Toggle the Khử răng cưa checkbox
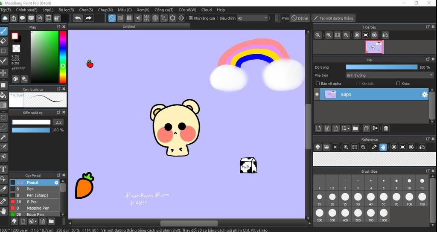The image size is (437, 232). (x=191, y=18)
